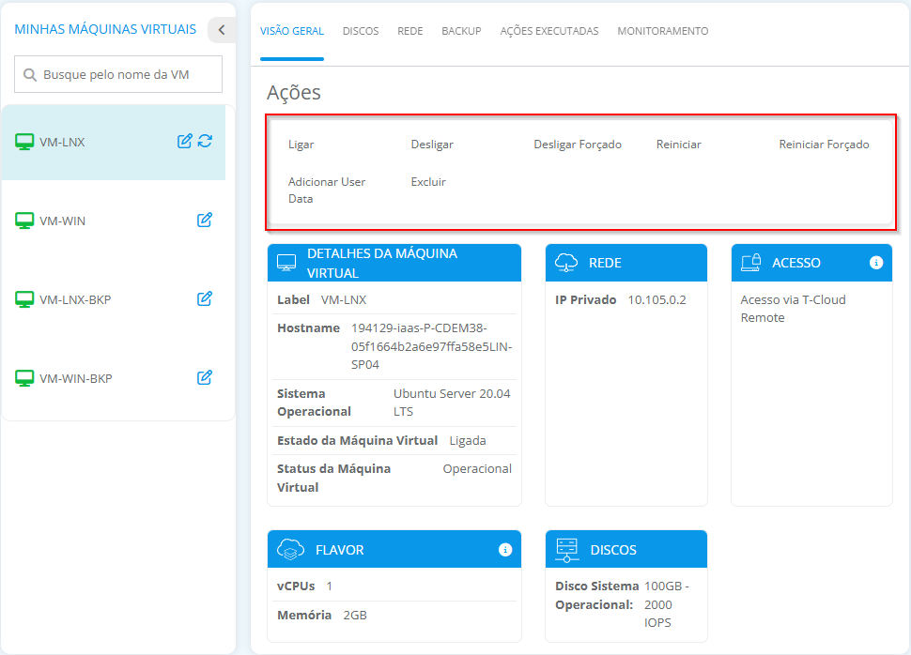The width and height of the screenshot is (911, 655).
Task: Click the magnifier icon in the search box
Action: pyautogui.click(x=30, y=74)
